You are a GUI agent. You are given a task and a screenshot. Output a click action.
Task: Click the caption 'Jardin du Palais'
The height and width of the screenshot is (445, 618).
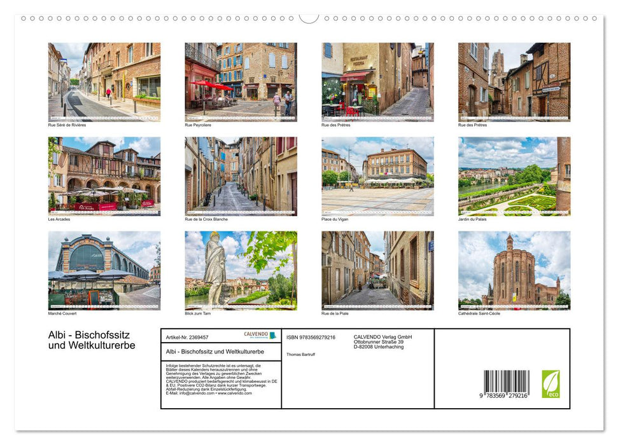tap(472, 219)
